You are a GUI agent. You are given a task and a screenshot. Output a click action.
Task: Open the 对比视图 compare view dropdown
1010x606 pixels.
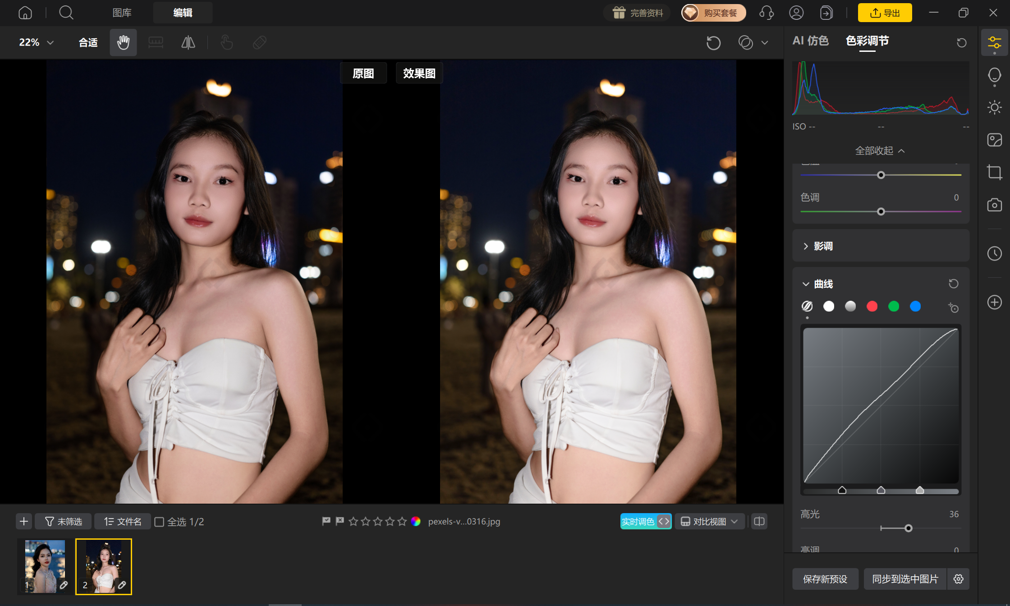pos(710,521)
